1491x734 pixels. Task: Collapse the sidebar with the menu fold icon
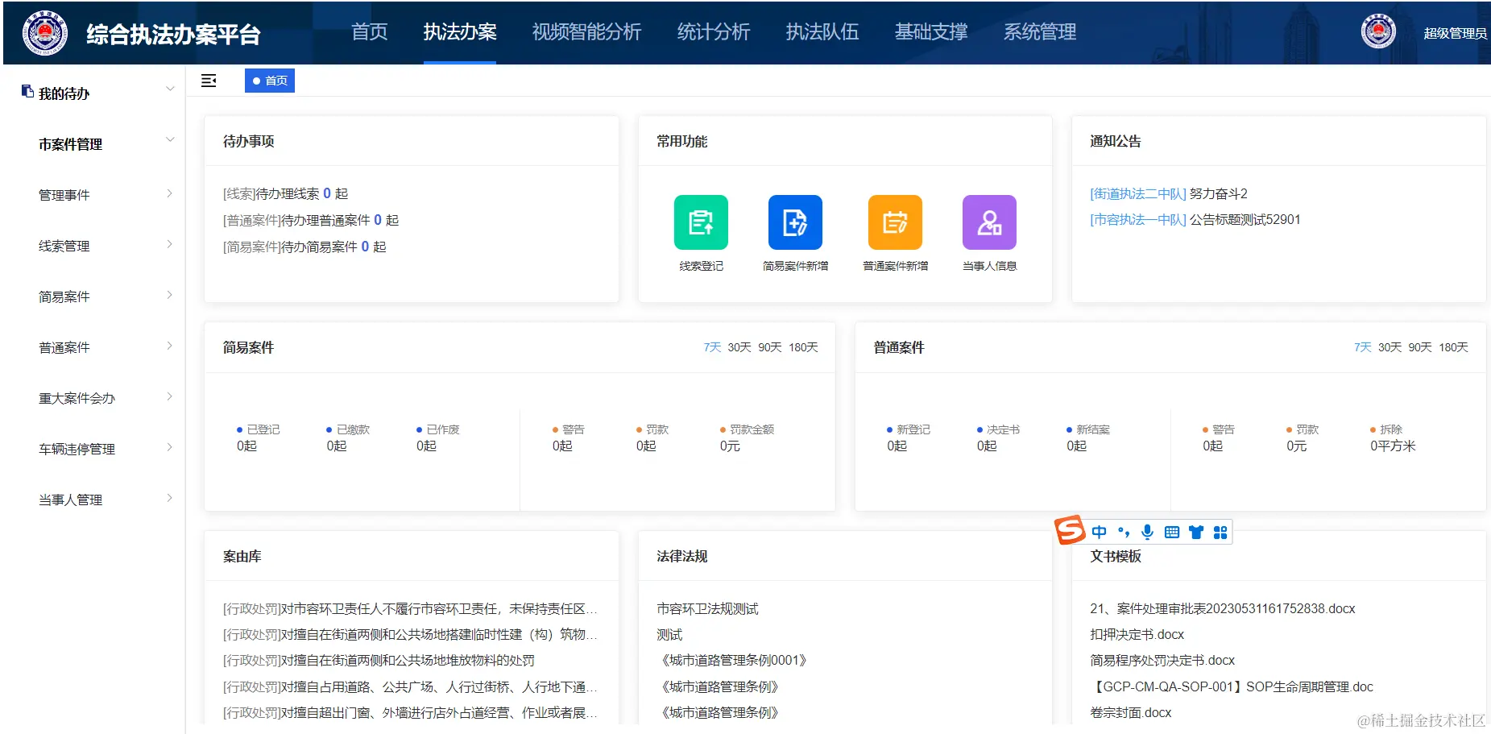209,81
